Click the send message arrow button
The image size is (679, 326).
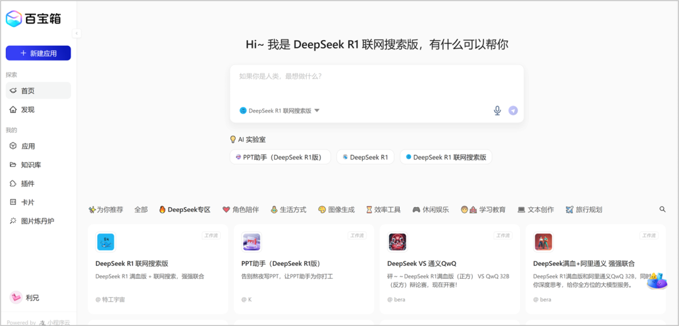coord(513,111)
